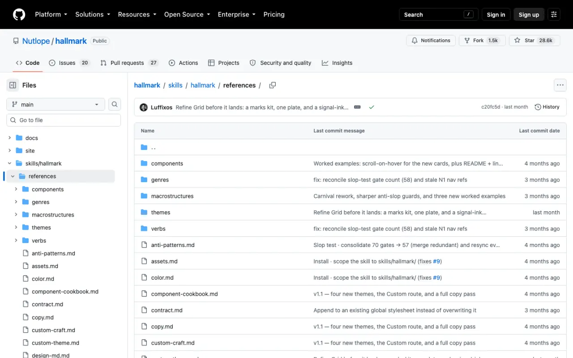Click the Sign up button
The image size is (573, 358).
coord(529,14)
